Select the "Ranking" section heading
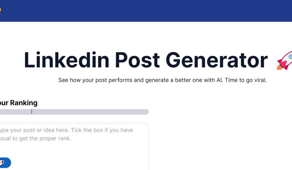Image resolution: width=292 pixels, height=170 pixels. pos(24,103)
